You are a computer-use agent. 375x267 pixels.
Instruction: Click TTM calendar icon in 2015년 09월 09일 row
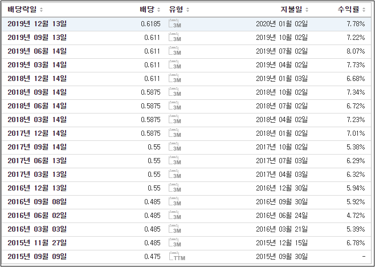click(177, 257)
